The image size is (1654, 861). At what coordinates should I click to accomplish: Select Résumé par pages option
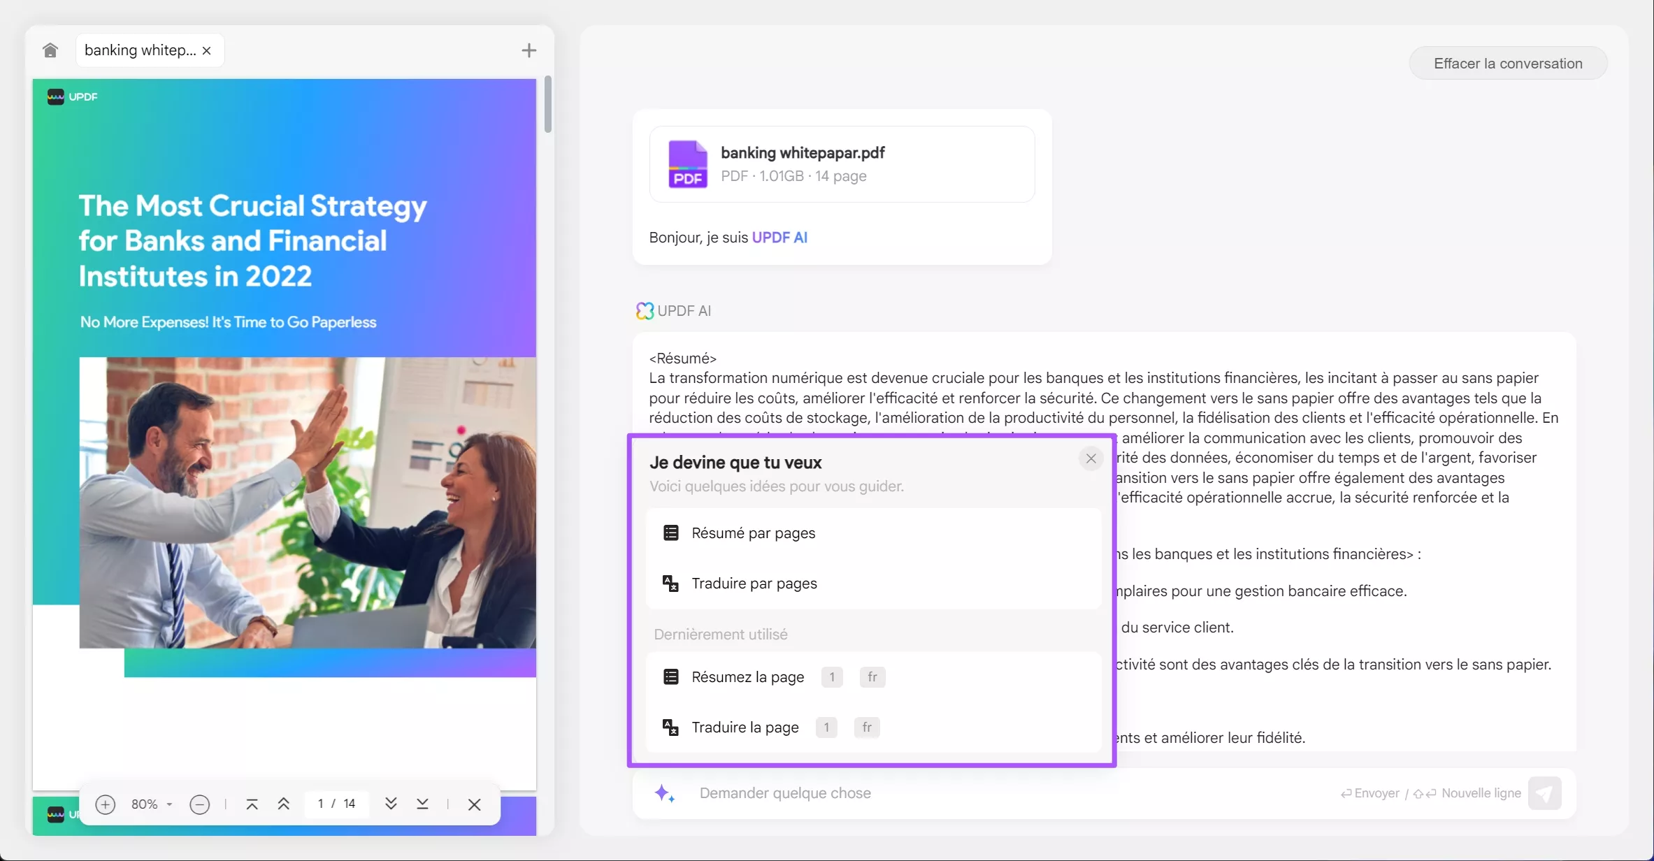click(x=753, y=533)
